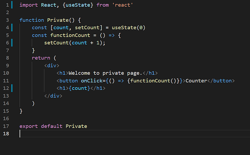Click the closing brace on line 7
Screen dimensions: 250x155
(x=33, y=51)
